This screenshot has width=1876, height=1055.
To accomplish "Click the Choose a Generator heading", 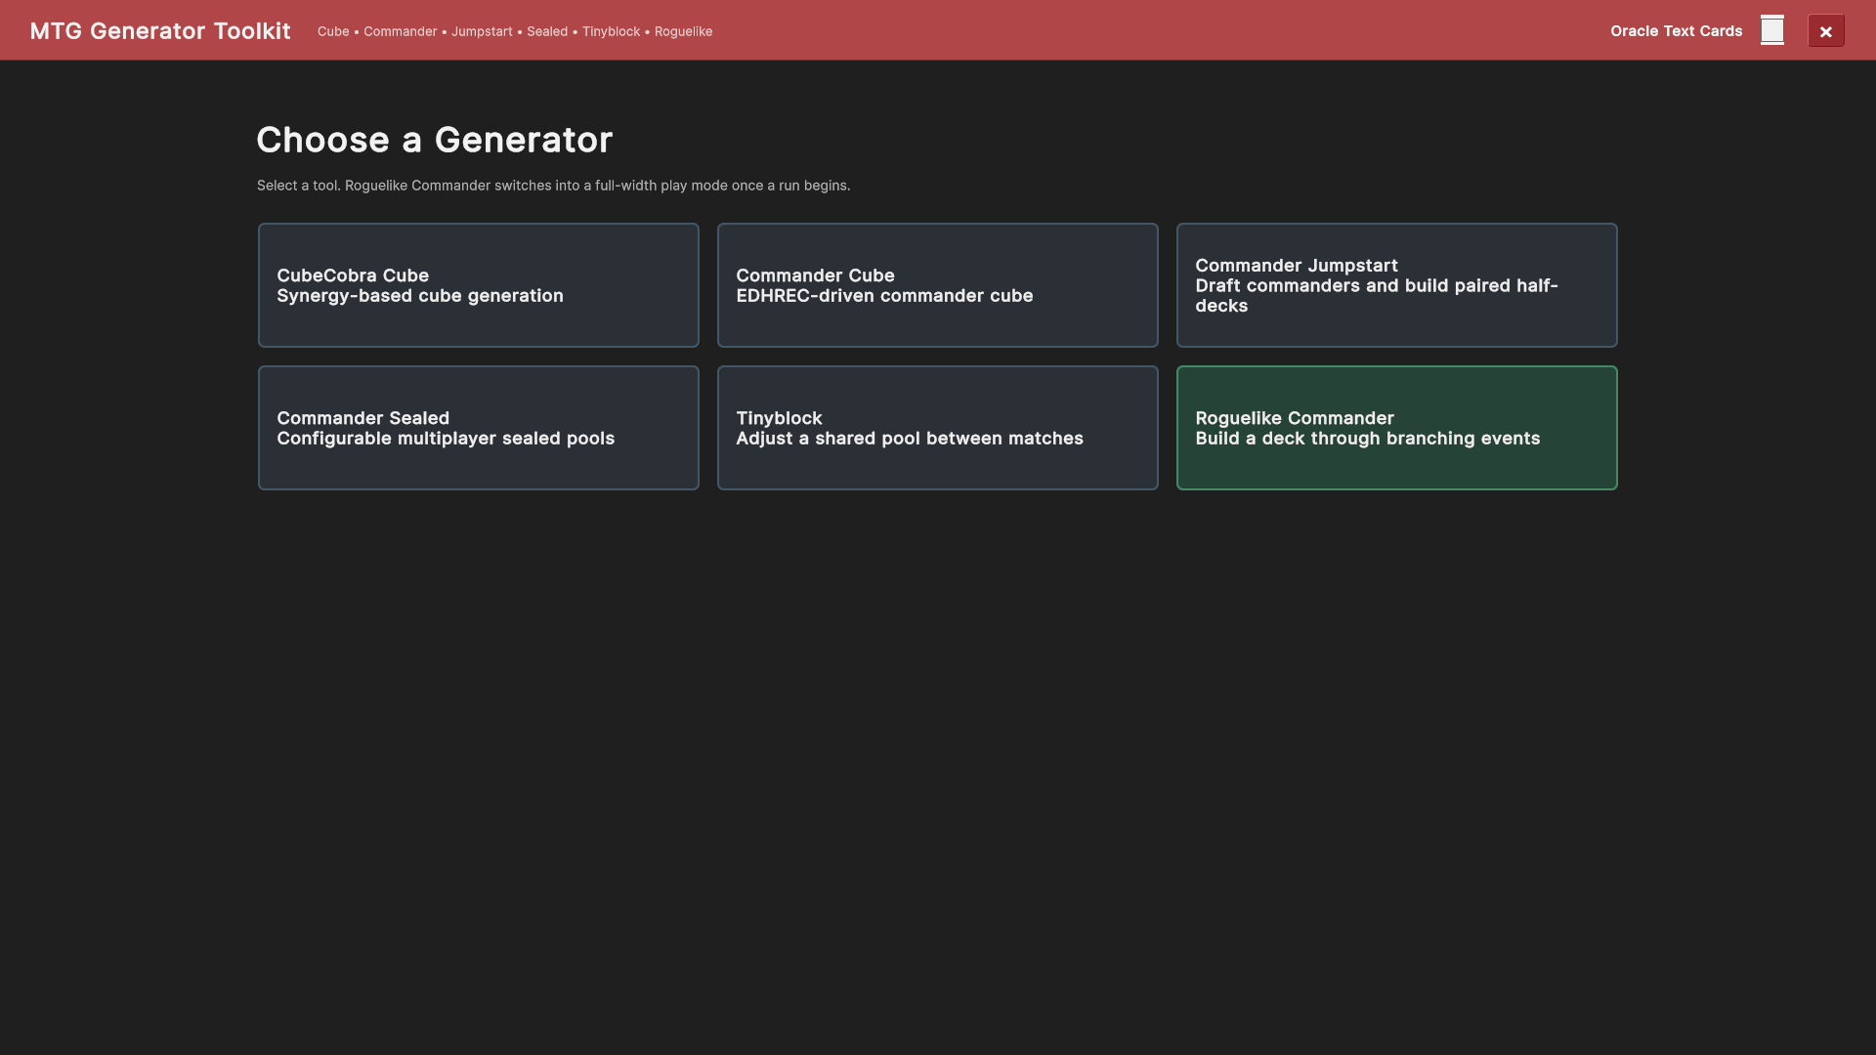I will [x=435, y=140].
